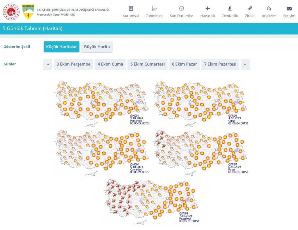Open the Analizler magnifier icon
The image size is (298, 230).
coord(269,8)
